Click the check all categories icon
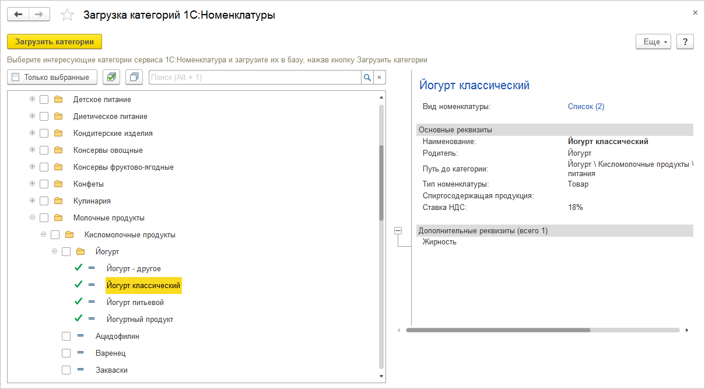Viewport: 705px width, 389px height. (x=111, y=77)
